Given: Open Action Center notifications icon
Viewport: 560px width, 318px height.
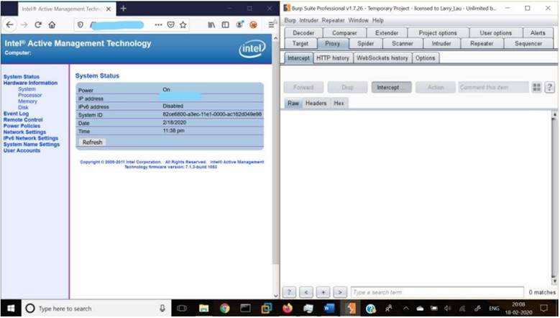Looking at the screenshot, I should tap(544, 308).
